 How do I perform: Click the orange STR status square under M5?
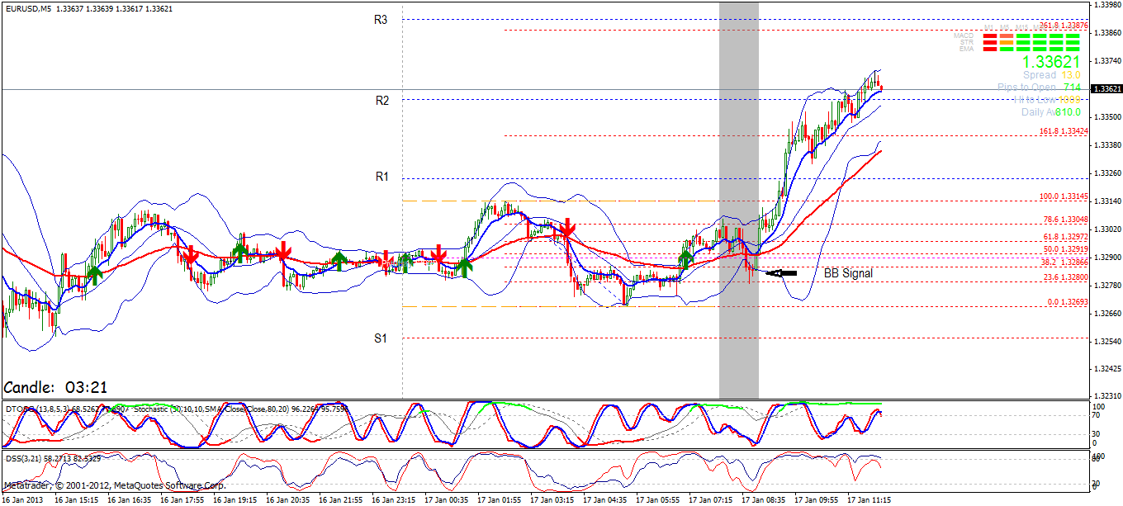[x=1007, y=43]
